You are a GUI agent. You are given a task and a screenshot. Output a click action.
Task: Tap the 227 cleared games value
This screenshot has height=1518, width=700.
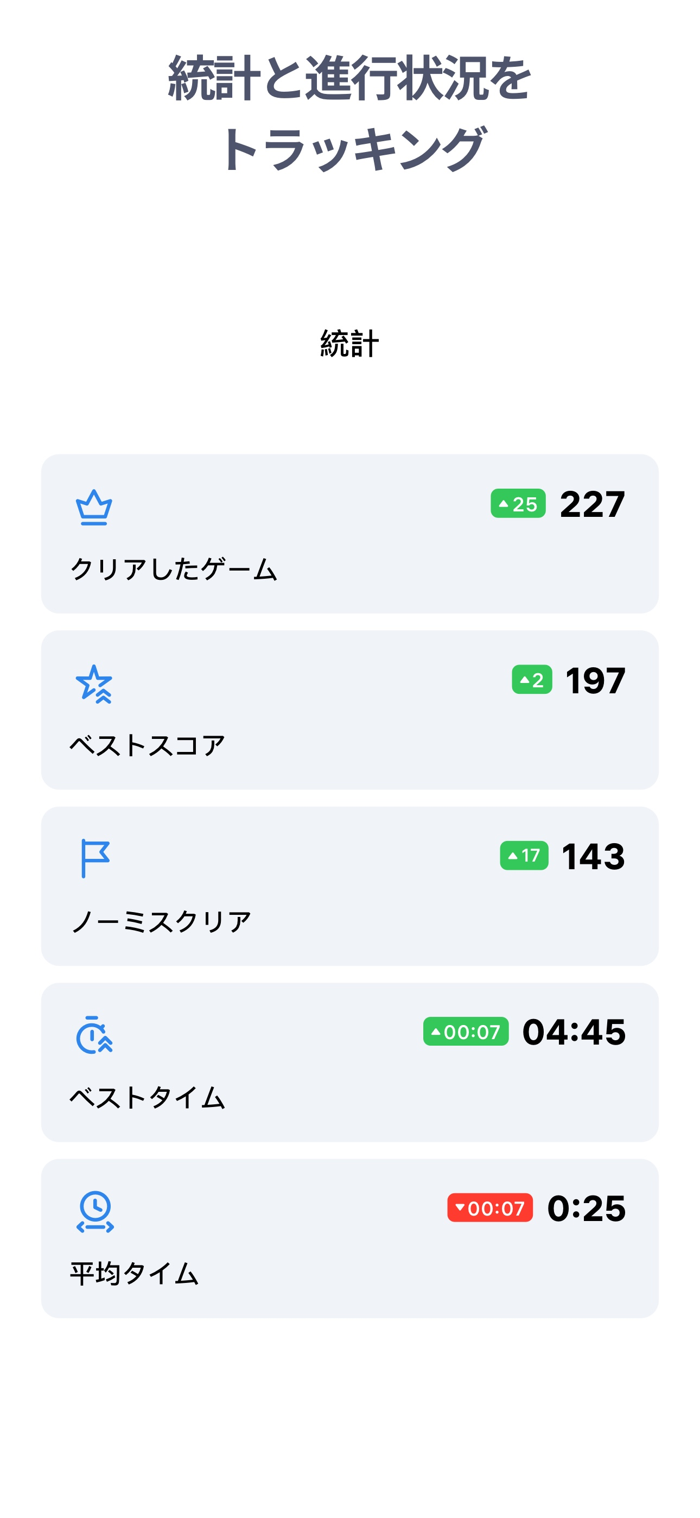coord(592,504)
